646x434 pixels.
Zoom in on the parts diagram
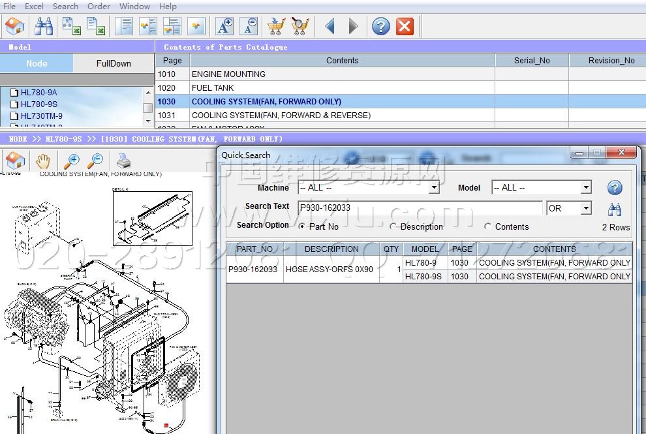coord(71,161)
